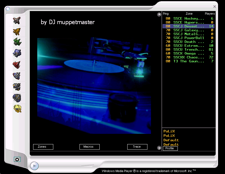Screen dimensions: 225x174
Task: Click the turntable icon in bottom-left panel
Action: tap(17, 159)
